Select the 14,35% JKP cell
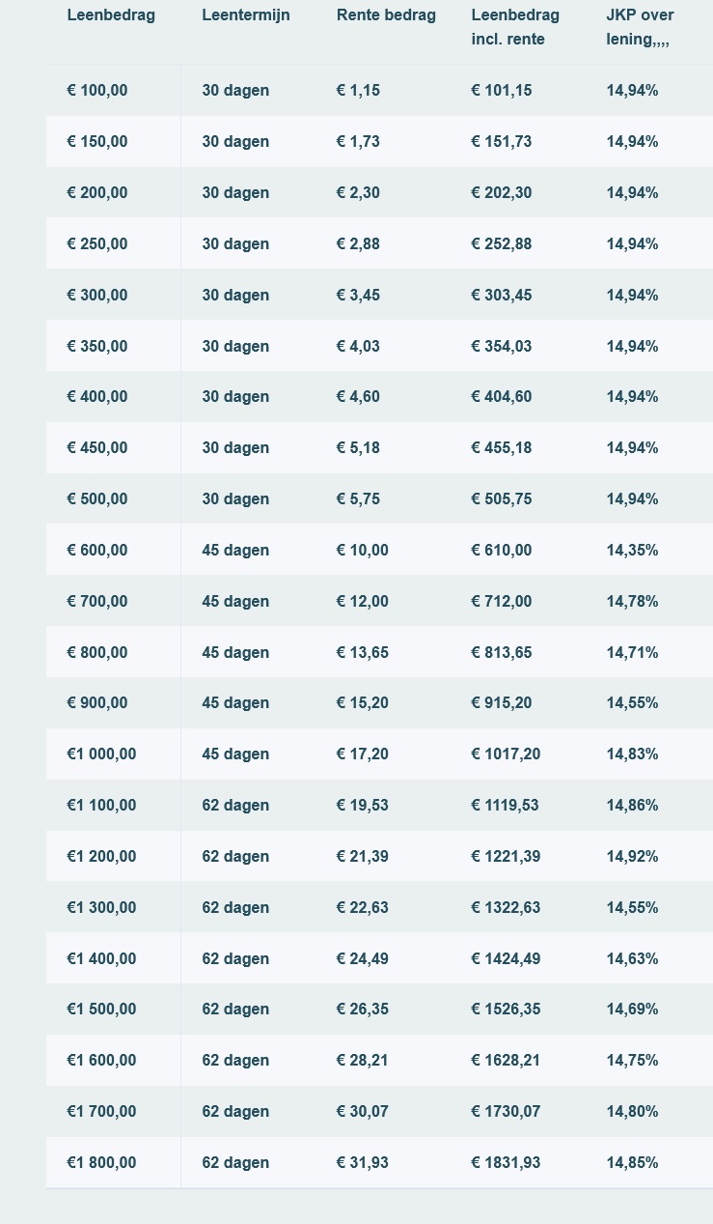713x1224 pixels. [632, 551]
